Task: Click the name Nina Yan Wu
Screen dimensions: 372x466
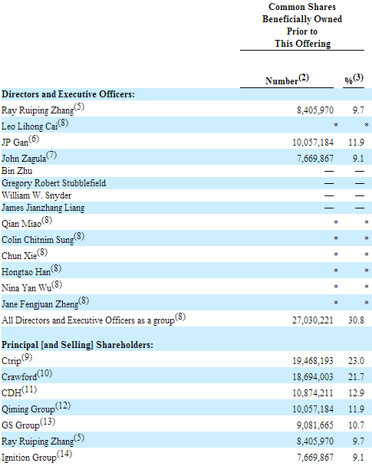Action: coord(27,287)
